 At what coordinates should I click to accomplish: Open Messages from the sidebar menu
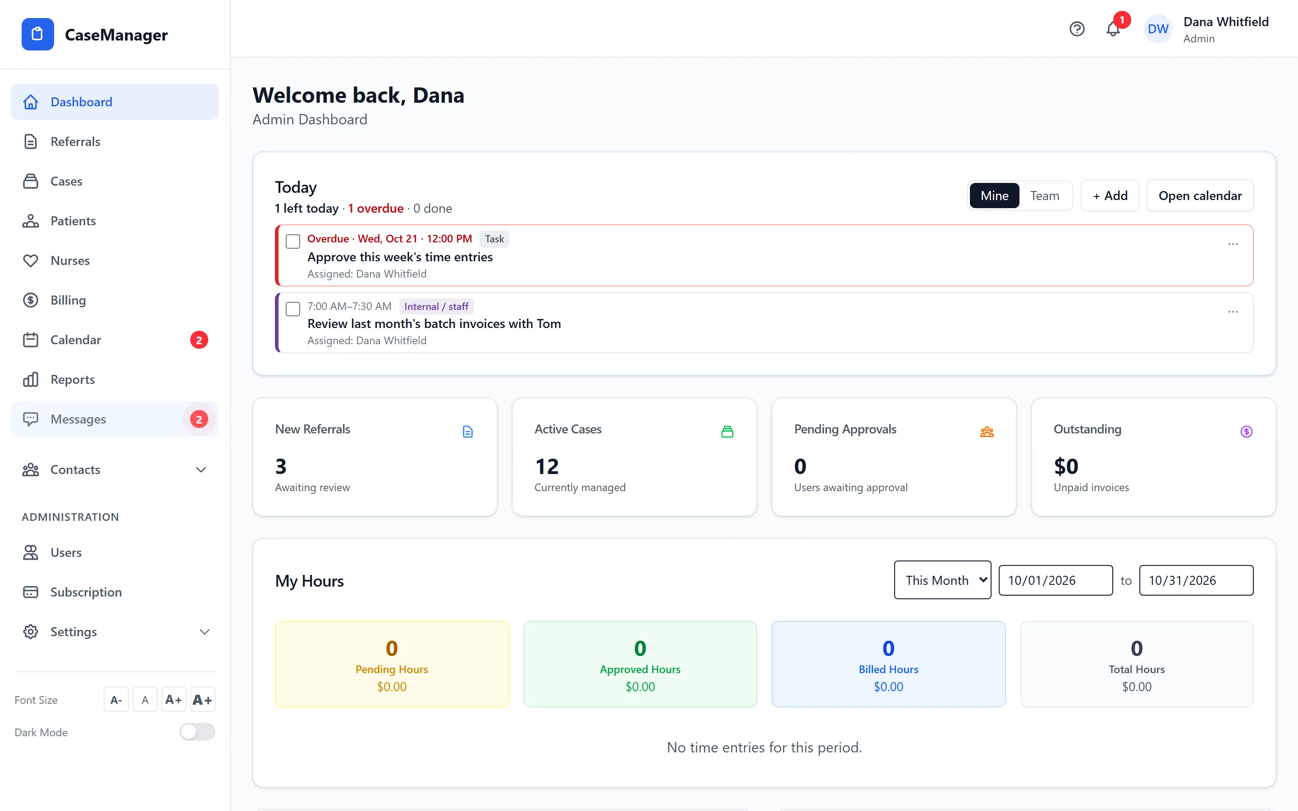[115, 419]
